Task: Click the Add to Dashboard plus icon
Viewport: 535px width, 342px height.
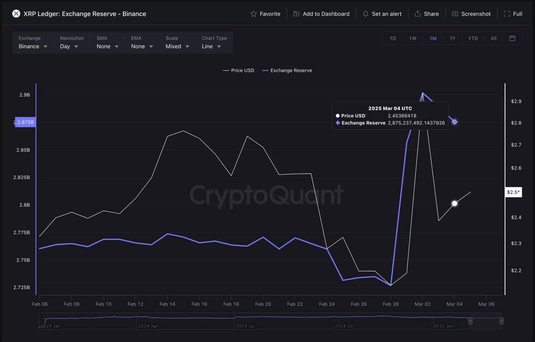Action: pyautogui.click(x=296, y=14)
